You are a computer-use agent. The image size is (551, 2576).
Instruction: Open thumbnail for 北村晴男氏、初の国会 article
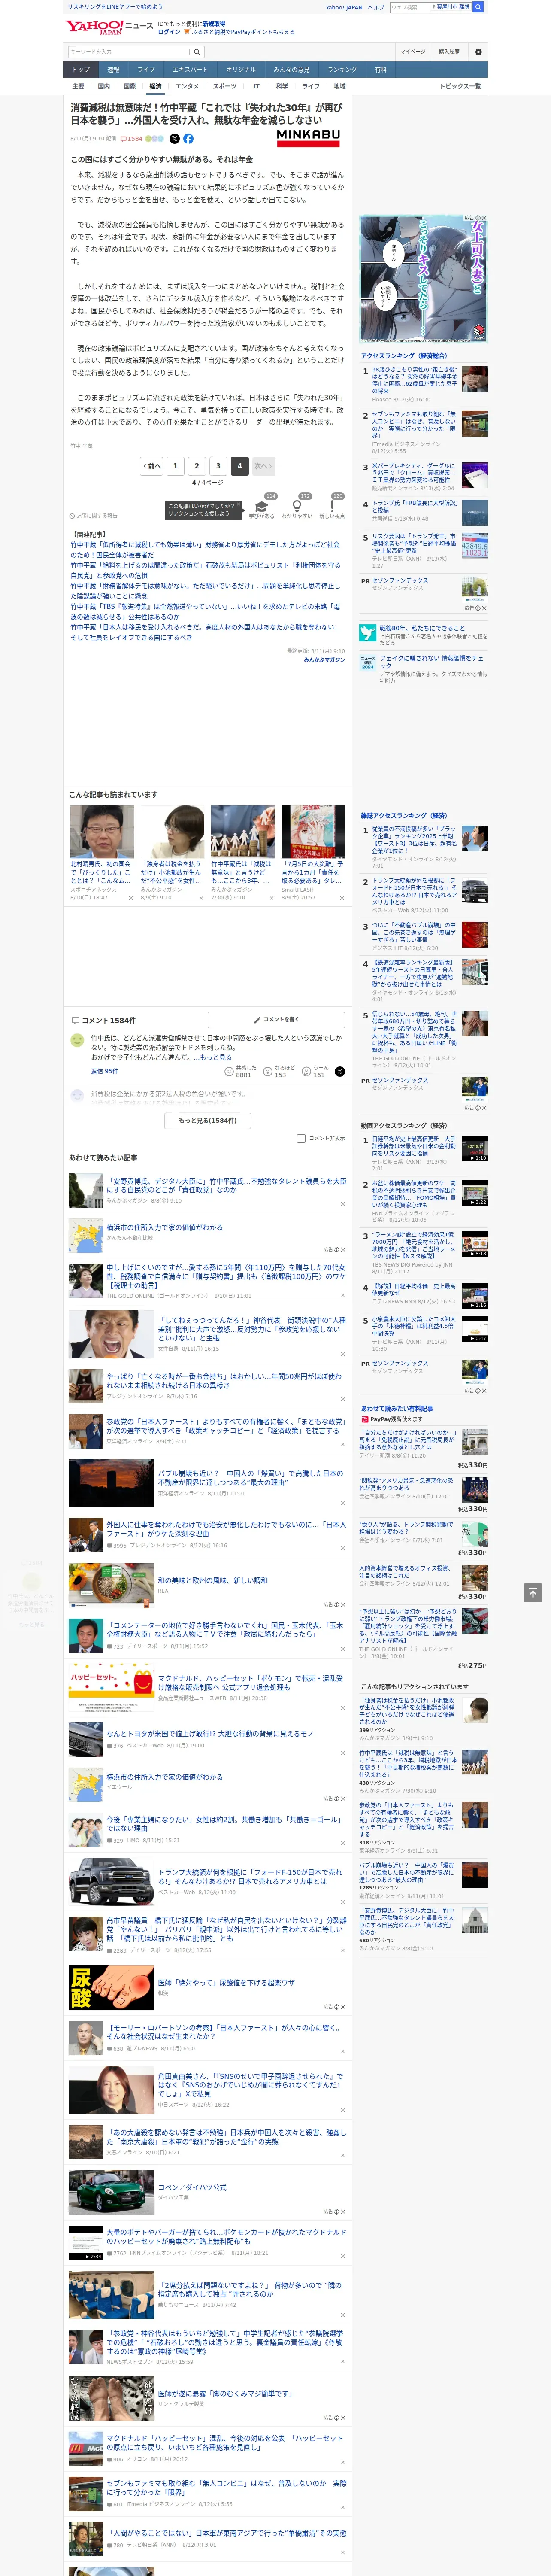[x=102, y=831]
